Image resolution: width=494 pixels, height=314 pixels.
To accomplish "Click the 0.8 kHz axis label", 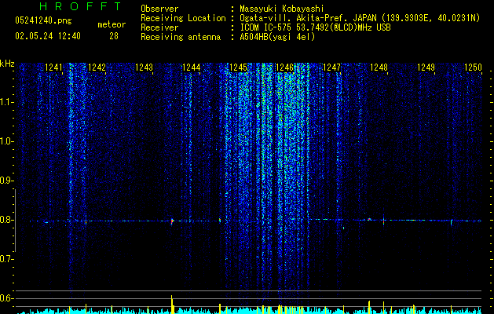I will 6,220.
